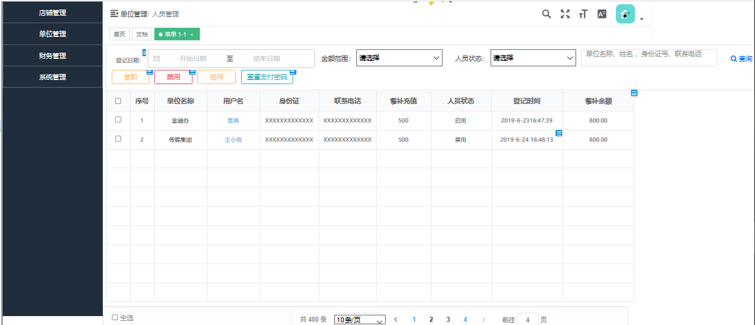The image size is (755, 325).
Task: Open user link 黄燕
Action: pos(233,120)
